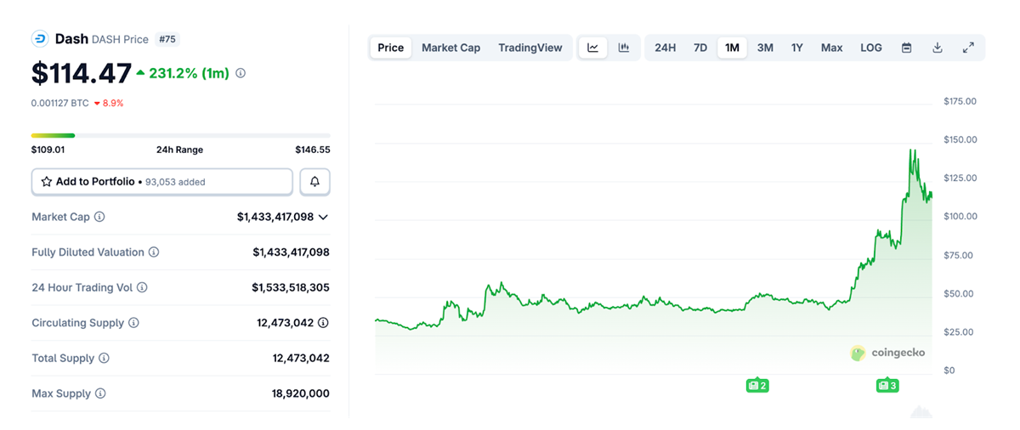Add Dash to Portfolio

(162, 182)
